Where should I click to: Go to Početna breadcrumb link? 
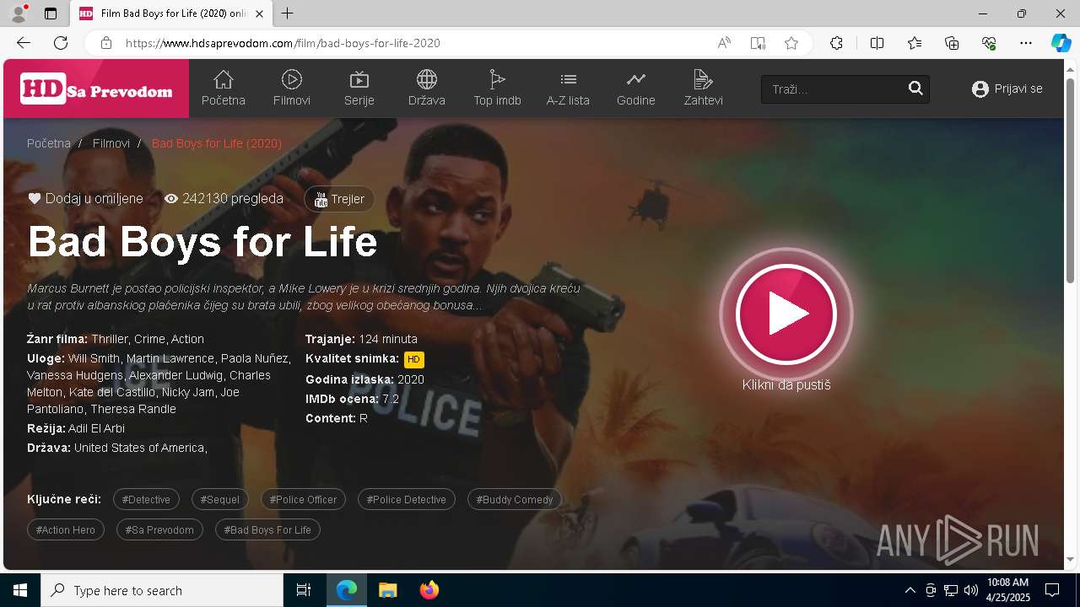point(49,143)
